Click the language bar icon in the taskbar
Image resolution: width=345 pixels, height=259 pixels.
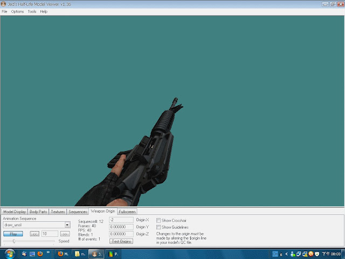pos(275,254)
